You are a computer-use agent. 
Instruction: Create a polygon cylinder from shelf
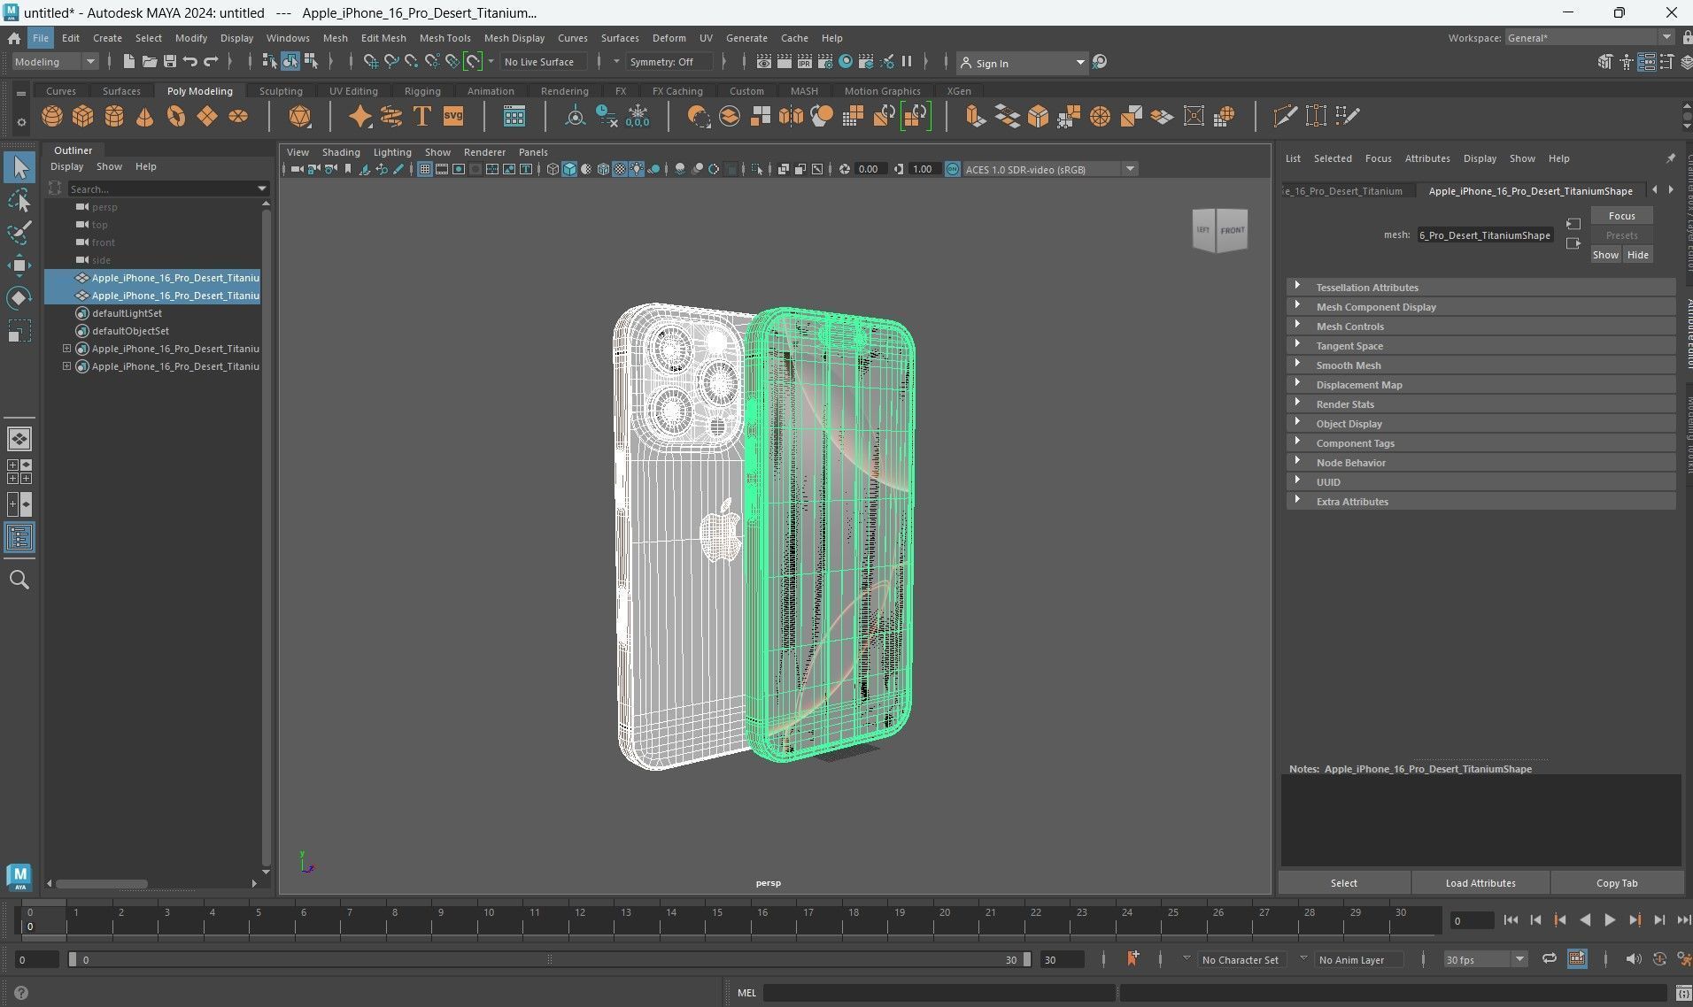pos(114,116)
